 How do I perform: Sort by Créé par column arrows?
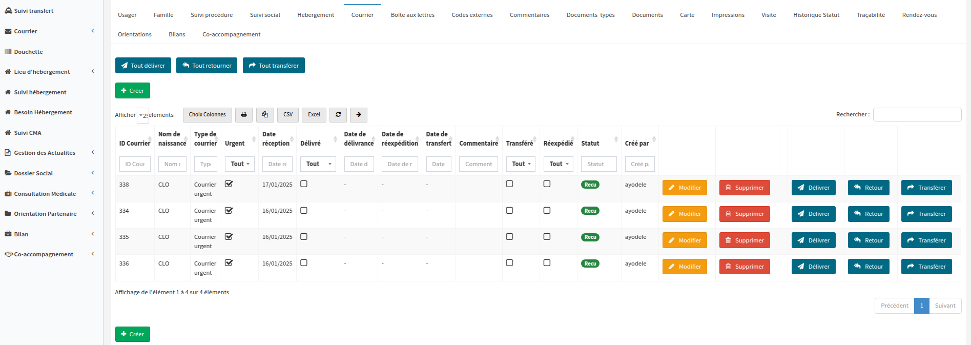(654, 139)
